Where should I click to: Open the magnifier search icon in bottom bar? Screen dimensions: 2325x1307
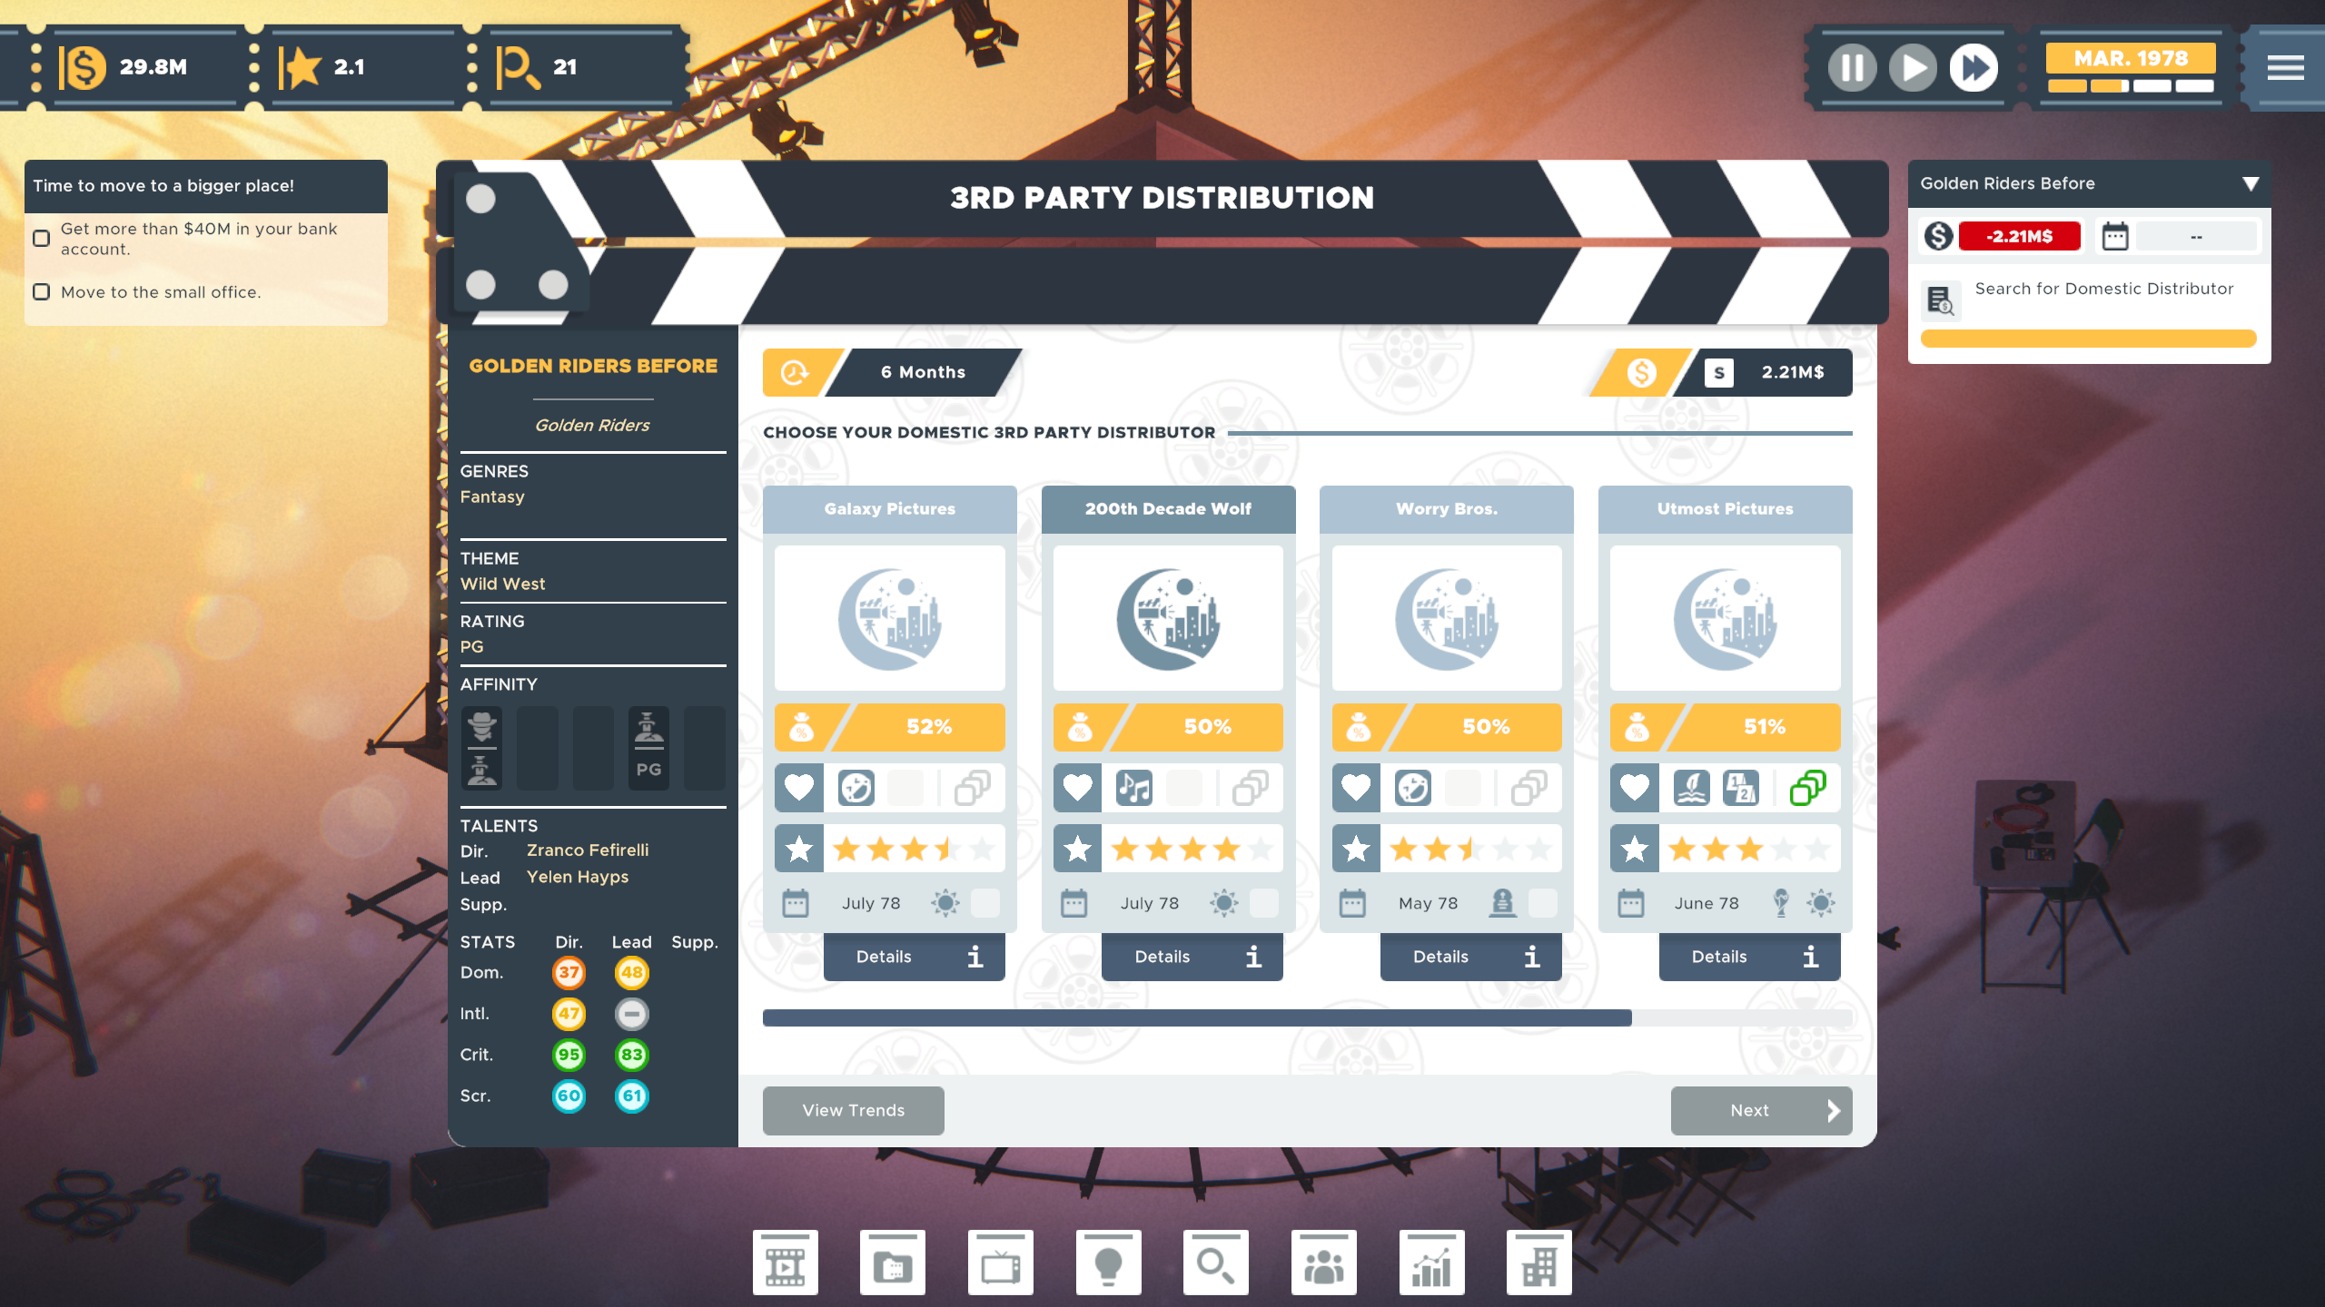click(x=1215, y=1263)
